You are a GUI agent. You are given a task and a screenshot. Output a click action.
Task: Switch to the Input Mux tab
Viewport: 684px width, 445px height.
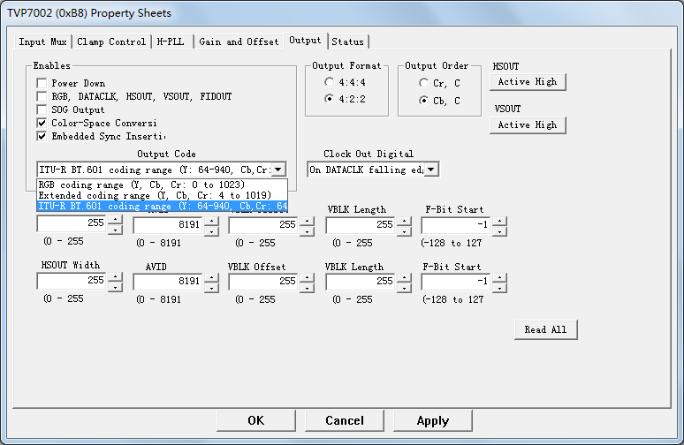(x=42, y=41)
